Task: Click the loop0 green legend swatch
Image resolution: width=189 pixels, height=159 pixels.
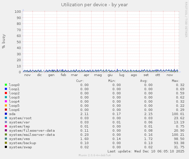Action: click(6, 85)
